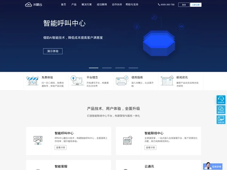Click the 智能联络中心 chat monitor icon
227x170 pixels.
pyautogui.click(x=128, y=140)
